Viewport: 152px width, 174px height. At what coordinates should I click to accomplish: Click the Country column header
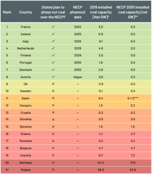(x=26, y=12)
